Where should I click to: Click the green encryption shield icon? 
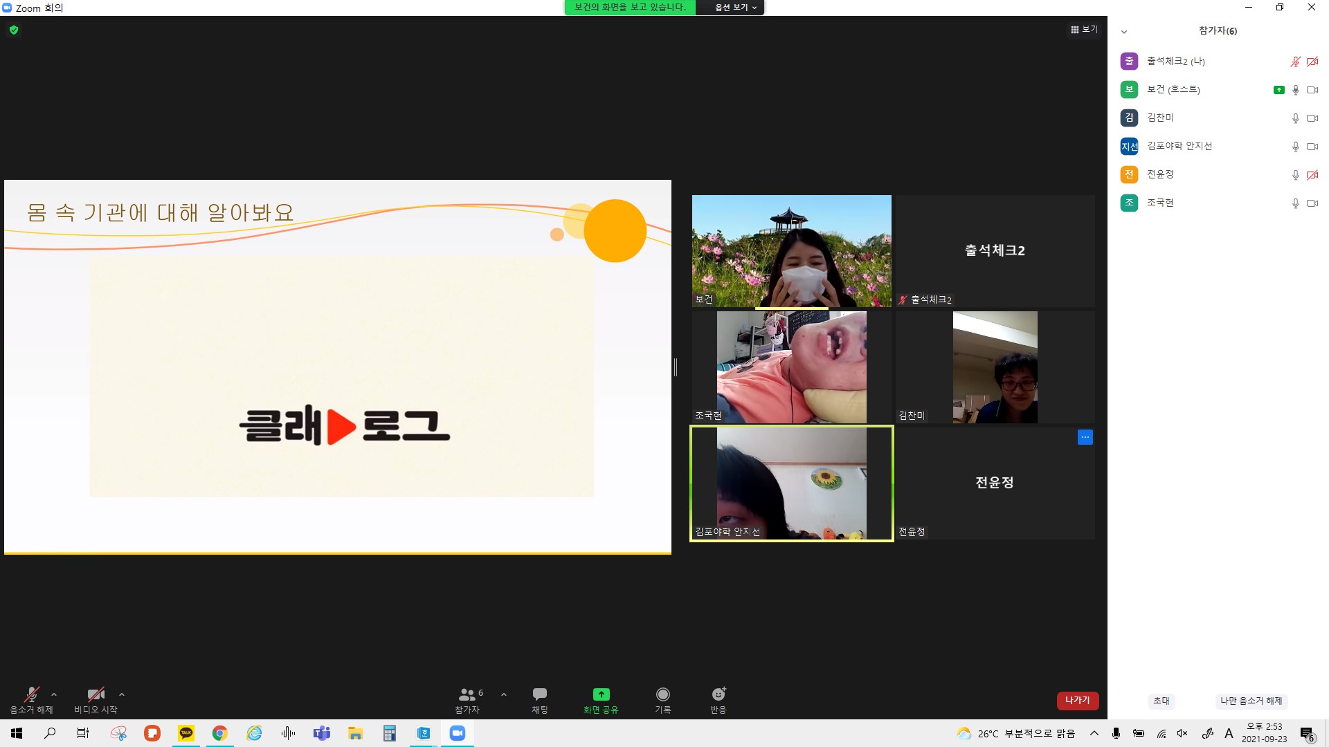click(14, 30)
